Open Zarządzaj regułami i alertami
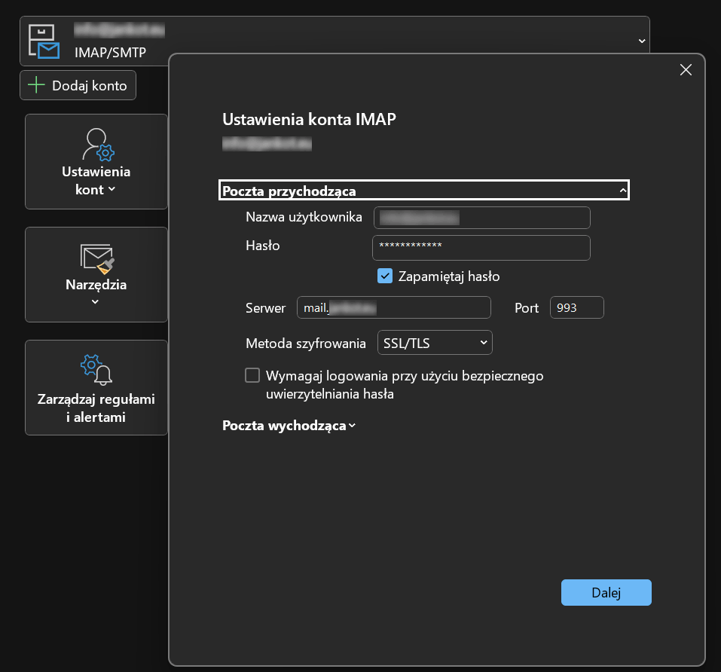 tap(96, 387)
